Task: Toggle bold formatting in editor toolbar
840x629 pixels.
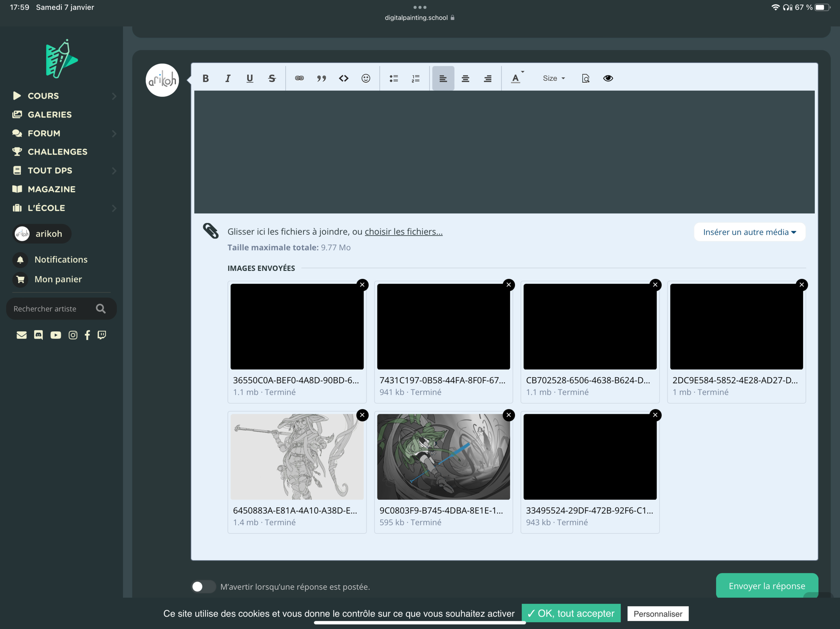Action: tap(205, 79)
